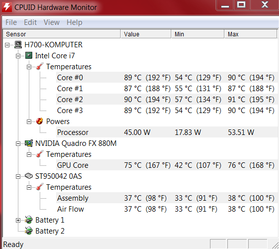Collapse the Powers section
This screenshot has width=279, height=249.
(x=29, y=122)
